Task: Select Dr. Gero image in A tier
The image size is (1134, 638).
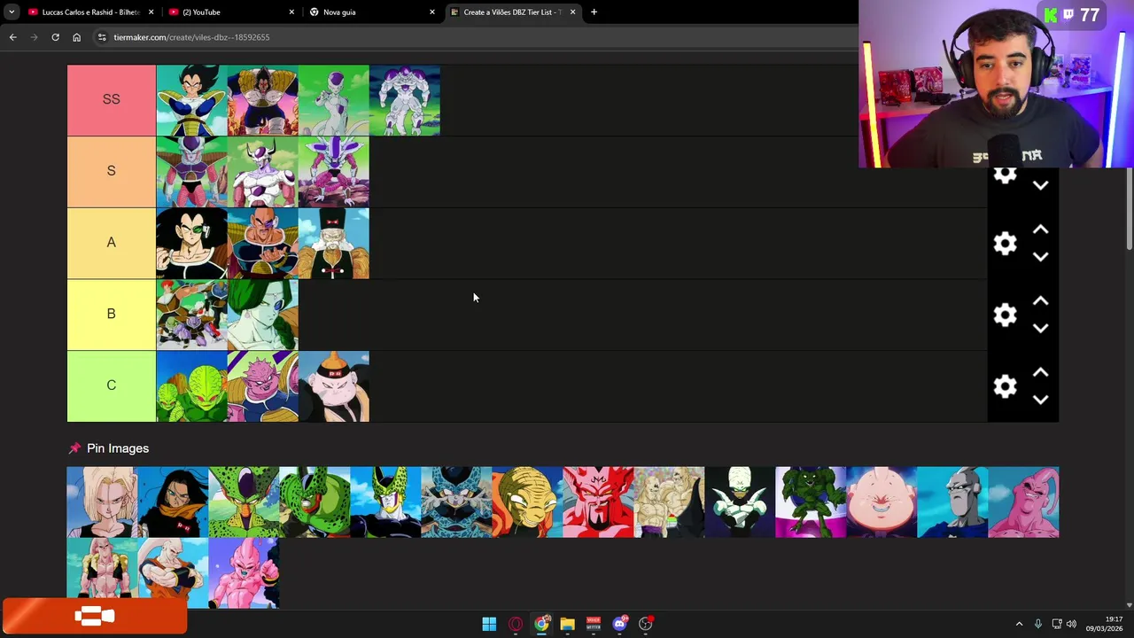Action: coord(333,244)
